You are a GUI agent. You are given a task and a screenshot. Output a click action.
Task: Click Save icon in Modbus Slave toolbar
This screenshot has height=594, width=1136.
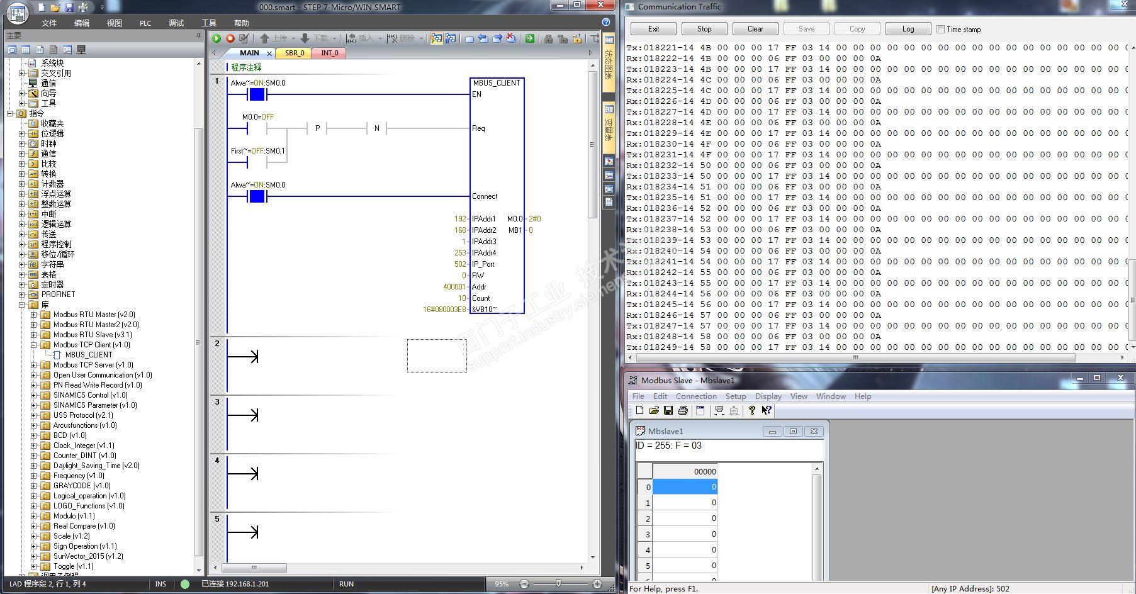tap(668, 410)
